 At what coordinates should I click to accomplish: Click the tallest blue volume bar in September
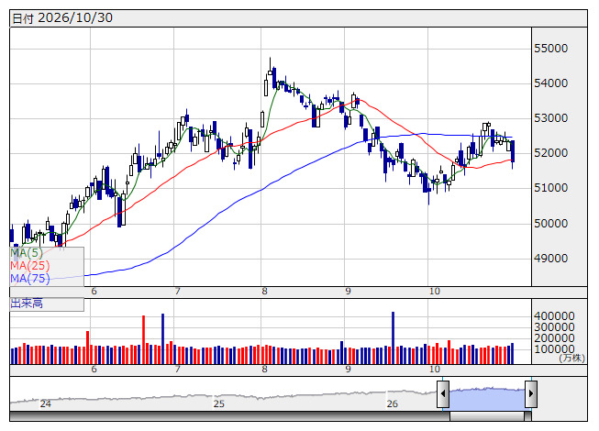393,337
